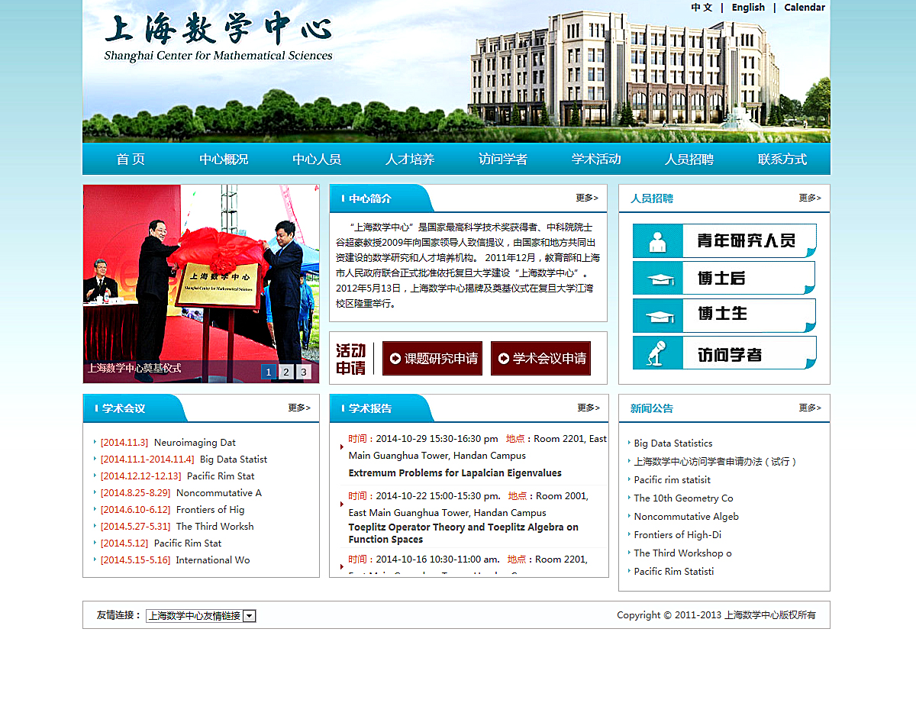The width and height of the screenshot is (916, 703).
Task: Open the 博士生 recruitment banner
Action: (x=724, y=315)
